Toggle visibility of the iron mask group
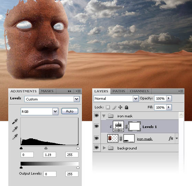The image size is (192, 186). 96,115
